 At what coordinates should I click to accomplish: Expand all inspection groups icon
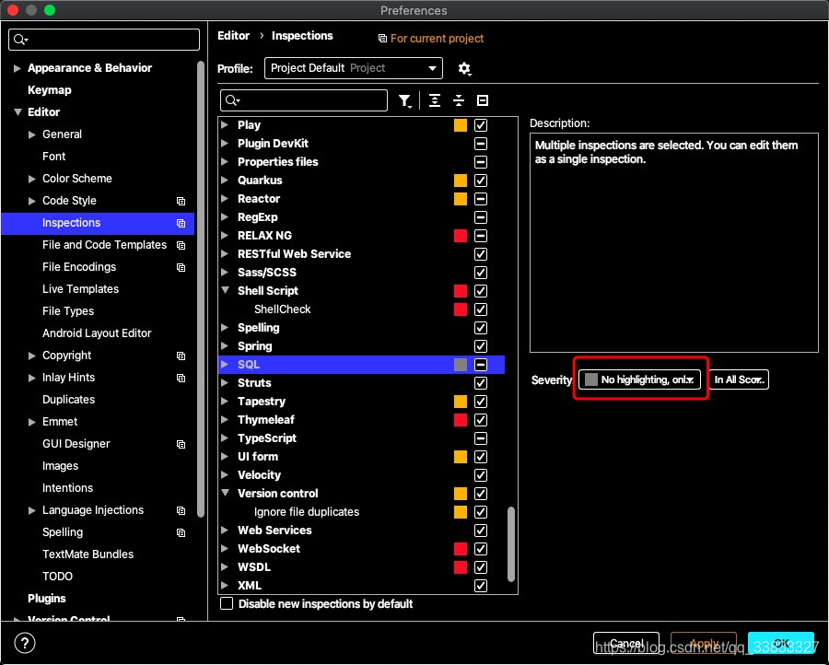435,100
